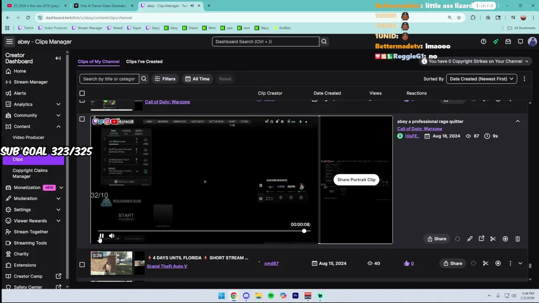
Task: Click scissors edit icon on expanded clip
Action: tap(493, 239)
